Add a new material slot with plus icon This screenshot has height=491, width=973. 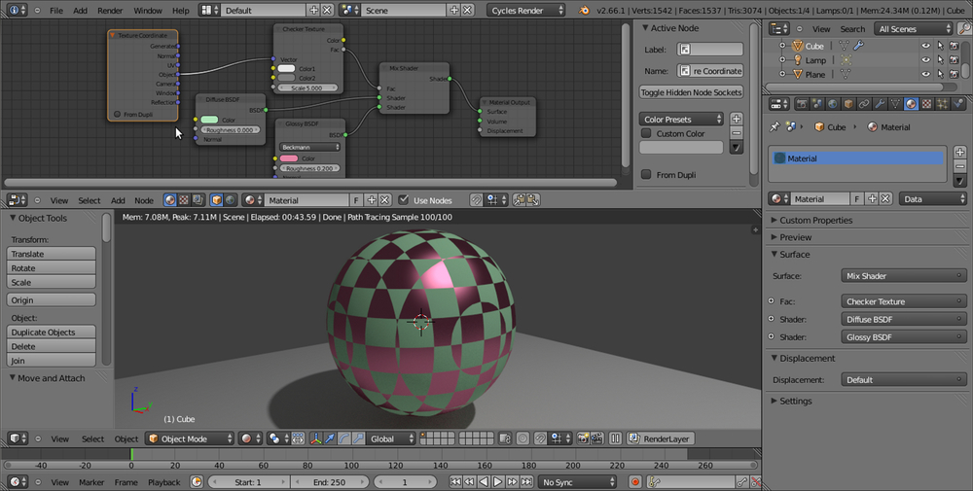click(x=960, y=153)
